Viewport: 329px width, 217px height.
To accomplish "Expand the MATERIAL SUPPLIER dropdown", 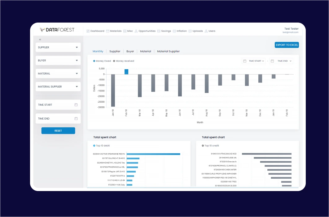I will tap(58, 87).
